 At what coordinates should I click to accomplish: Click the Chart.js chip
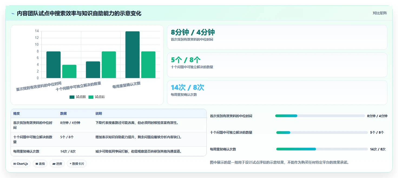(x=21, y=164)
